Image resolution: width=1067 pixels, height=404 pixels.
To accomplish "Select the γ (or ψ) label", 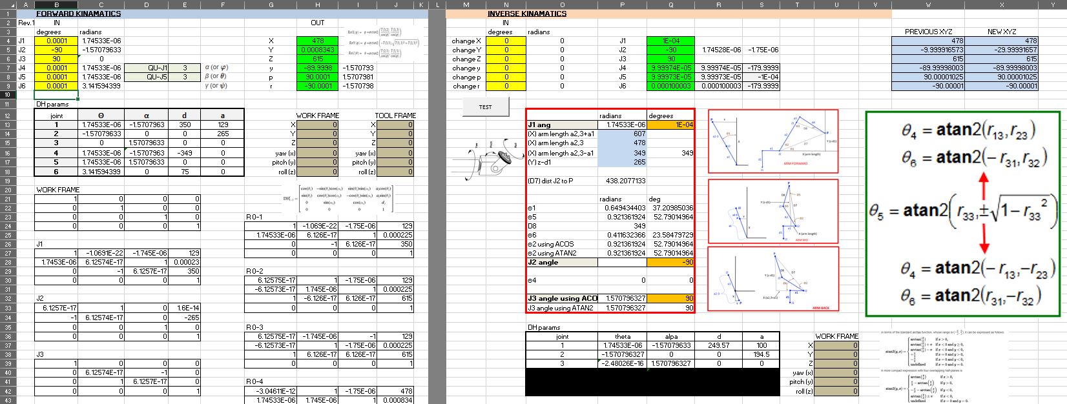I will 216,86.
